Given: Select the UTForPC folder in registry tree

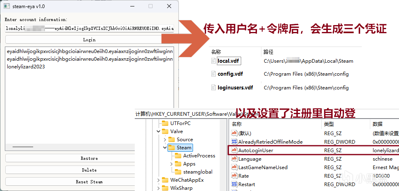Looking at the screenshot, I should tap(180, 123).
